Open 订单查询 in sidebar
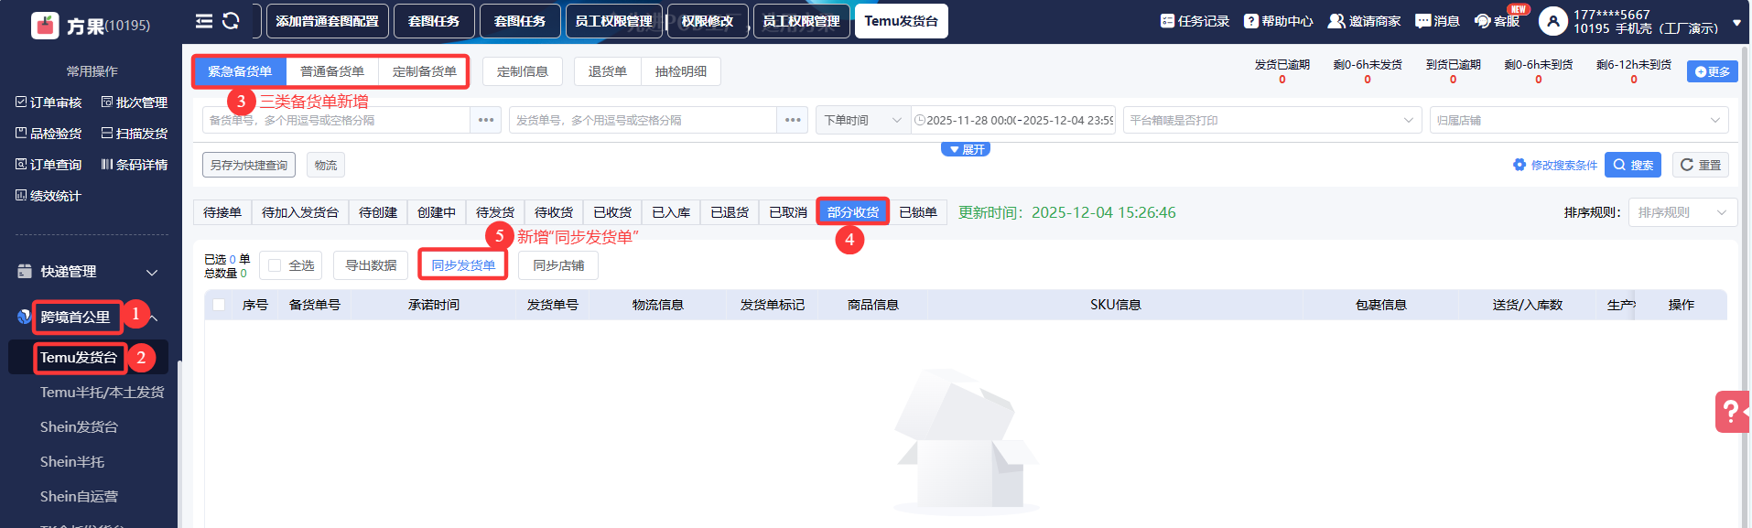This screenshot has height=528, width=1752. (49, 165)
